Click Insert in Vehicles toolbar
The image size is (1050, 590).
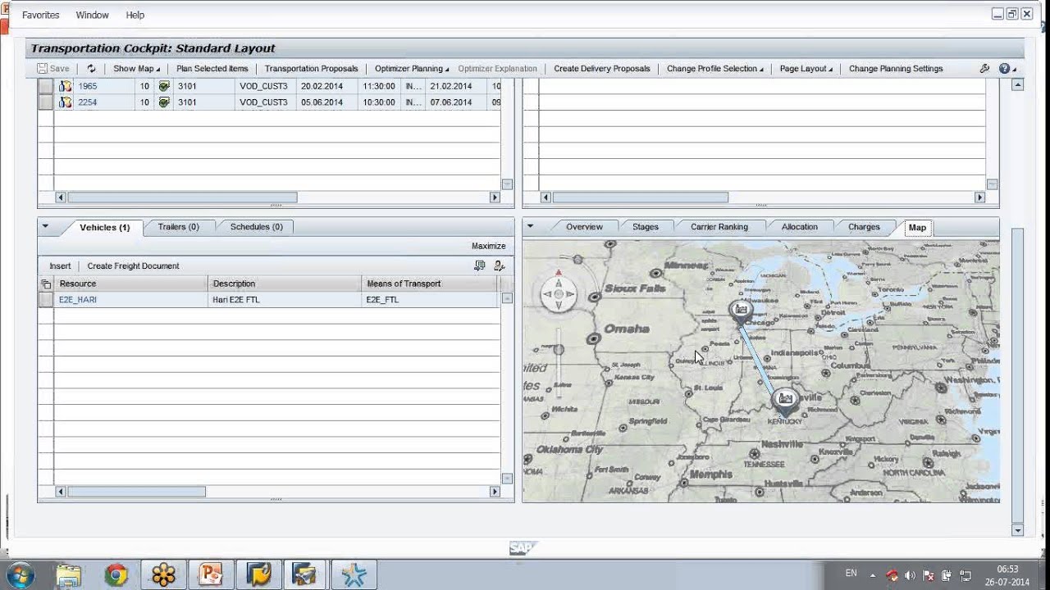[60, 266]
